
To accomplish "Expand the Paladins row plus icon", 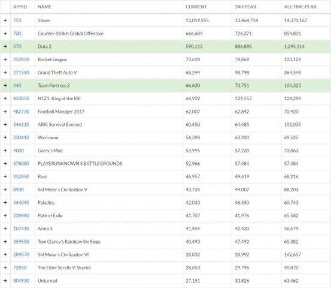I will [5, 203].
